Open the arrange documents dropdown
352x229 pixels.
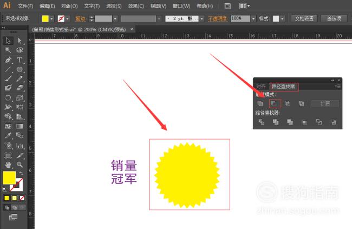tap(244, 6)
